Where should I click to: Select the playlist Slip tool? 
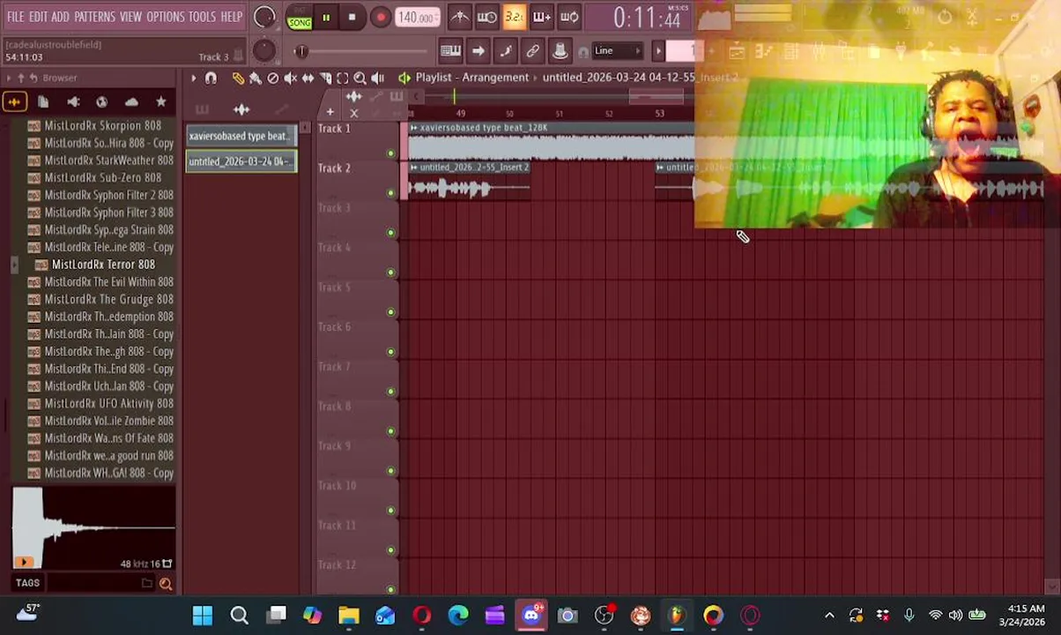[308, 78]
